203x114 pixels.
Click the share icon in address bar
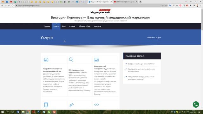(x=163, y=6)
